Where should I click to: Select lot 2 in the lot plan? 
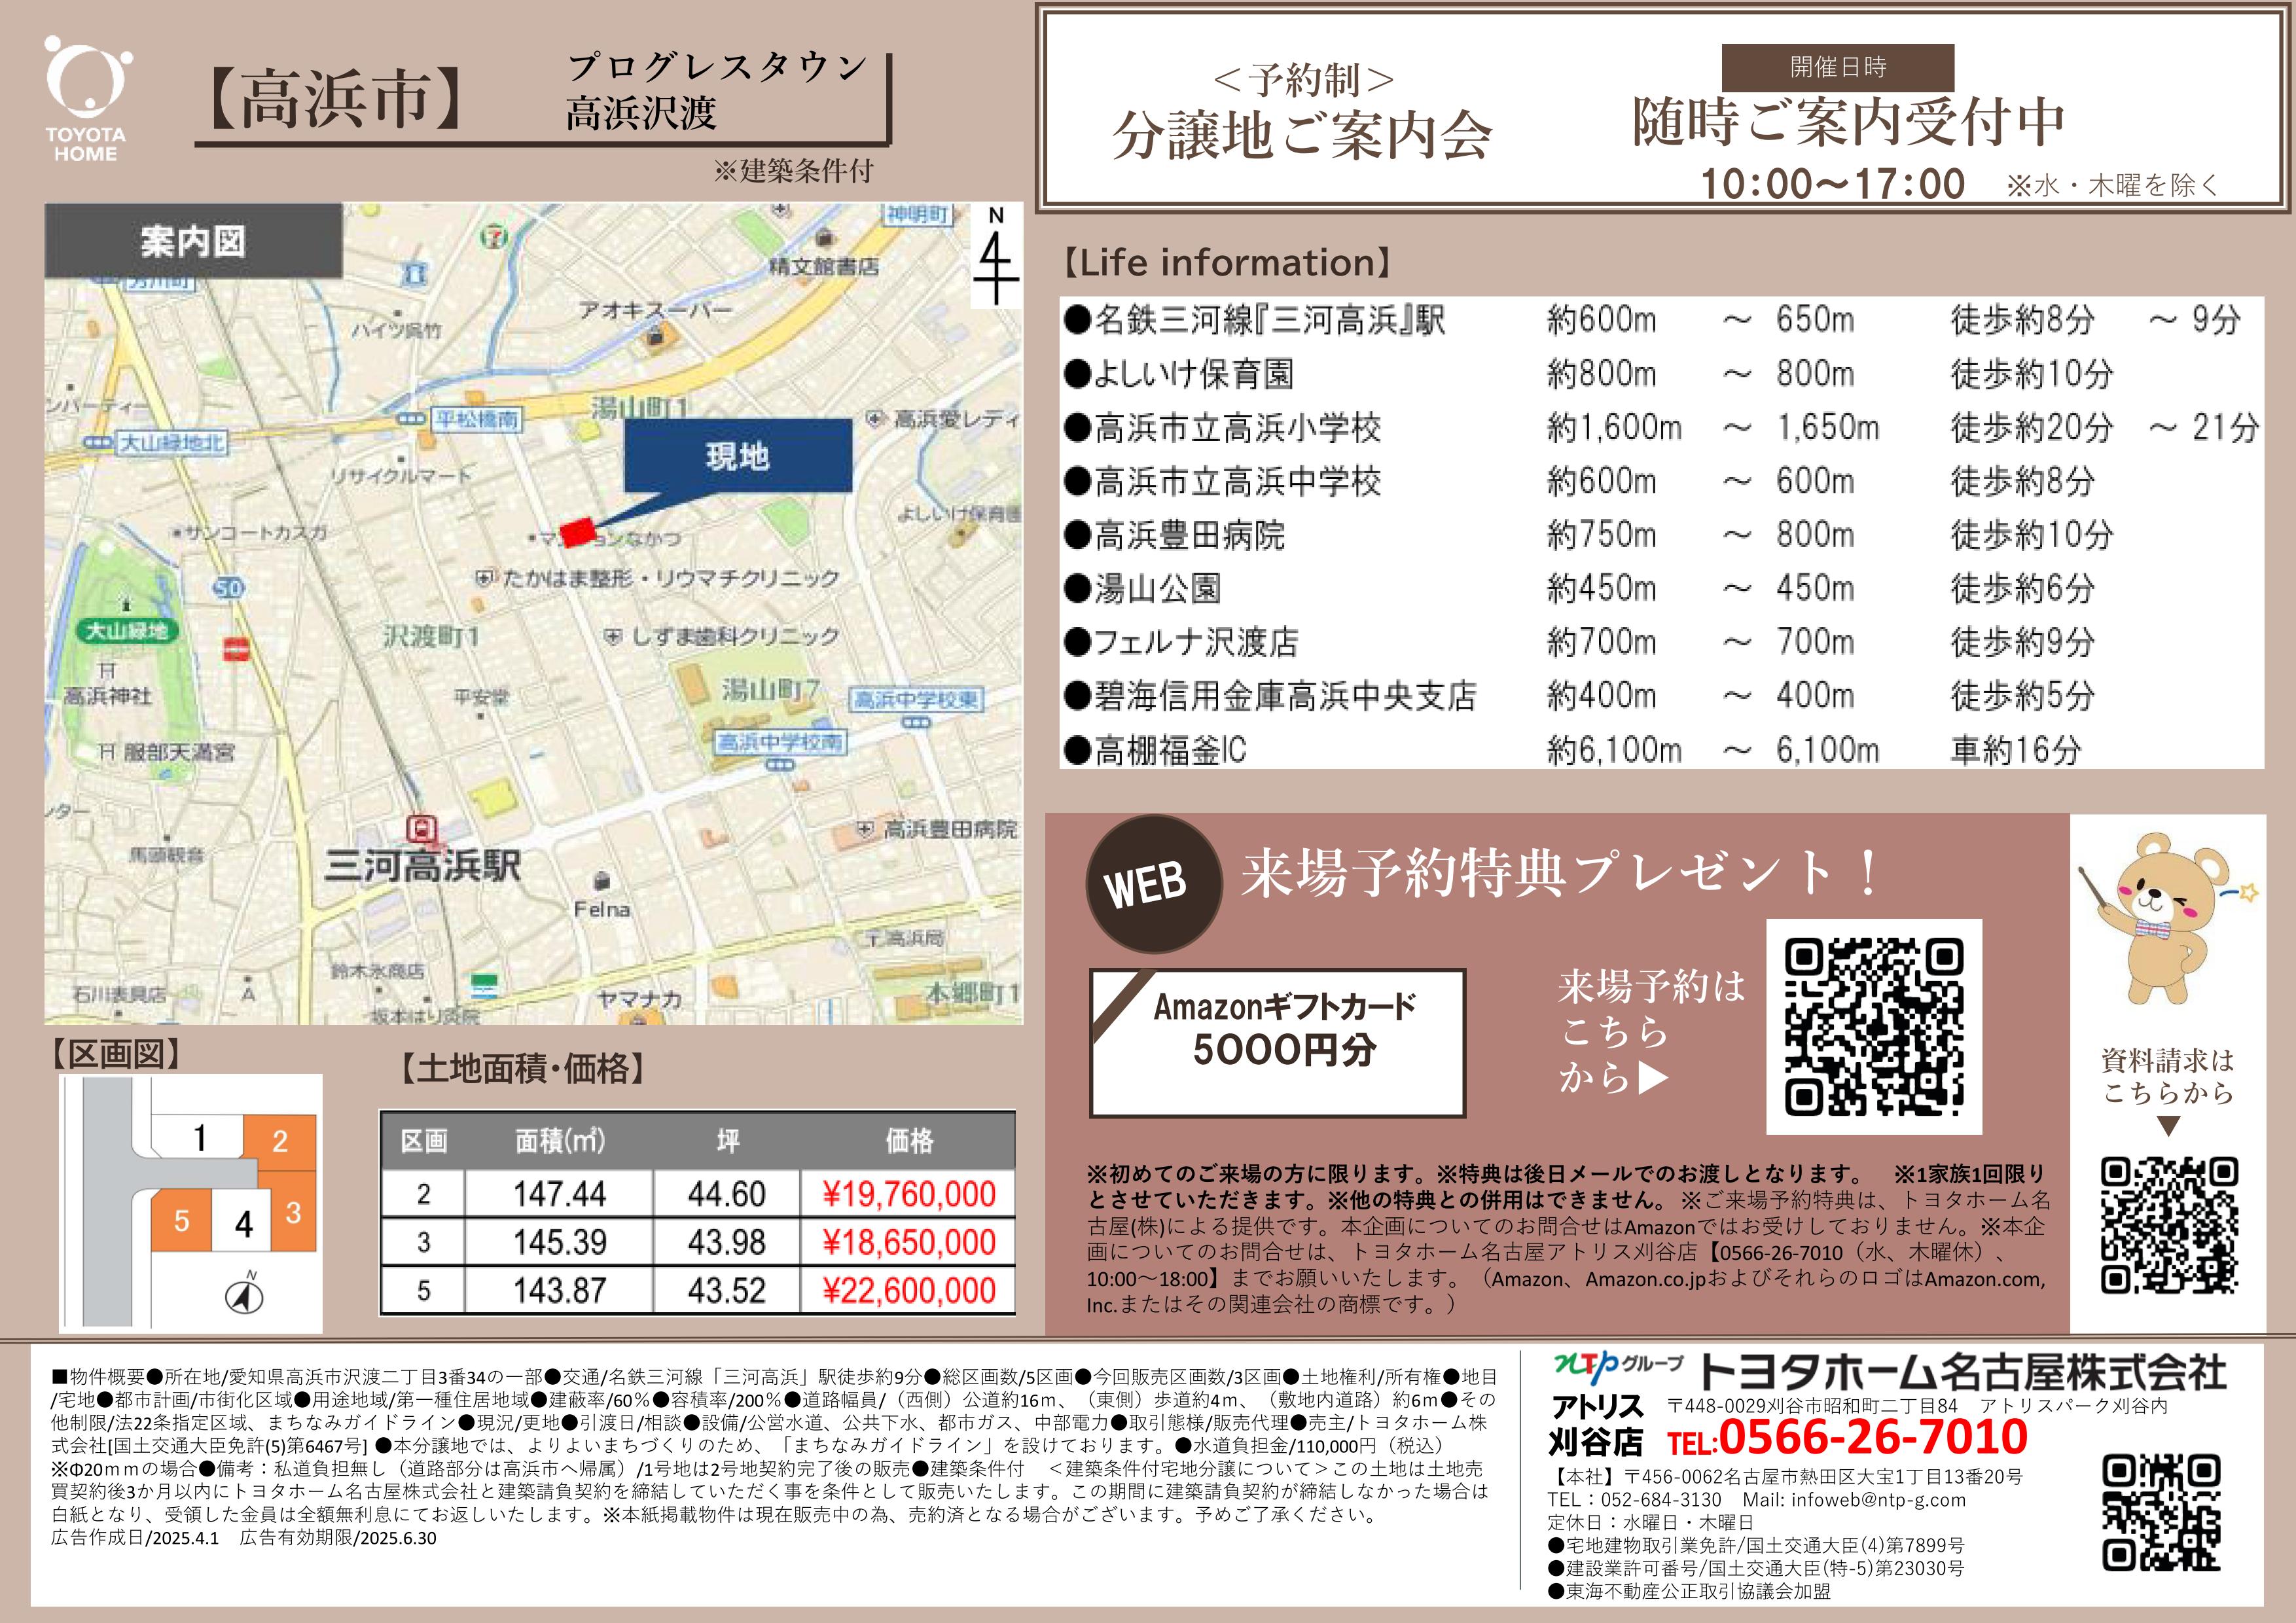point(280,1140)
